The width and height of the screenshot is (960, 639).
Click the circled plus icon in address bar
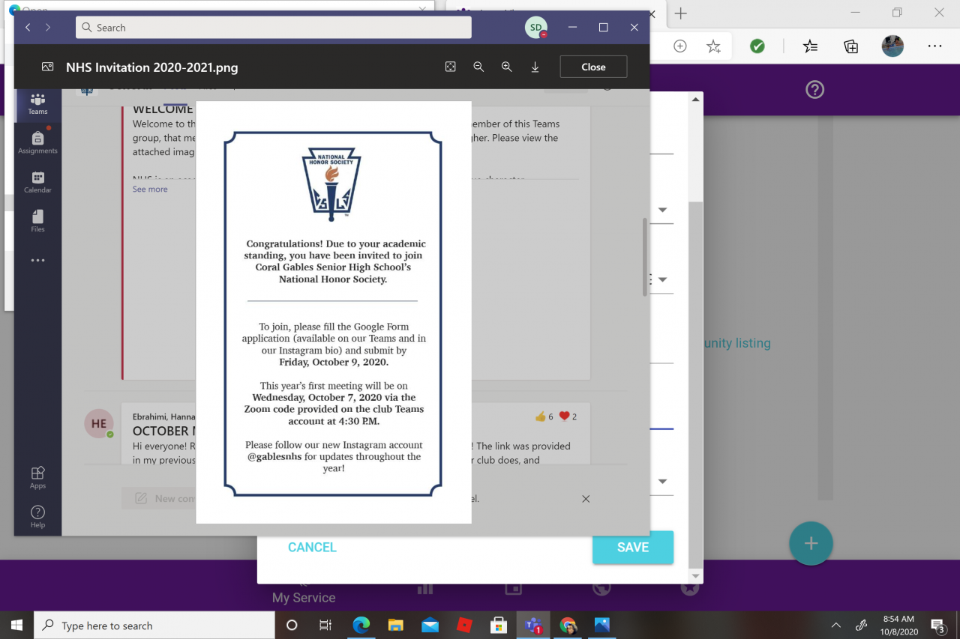coord(680,46)
